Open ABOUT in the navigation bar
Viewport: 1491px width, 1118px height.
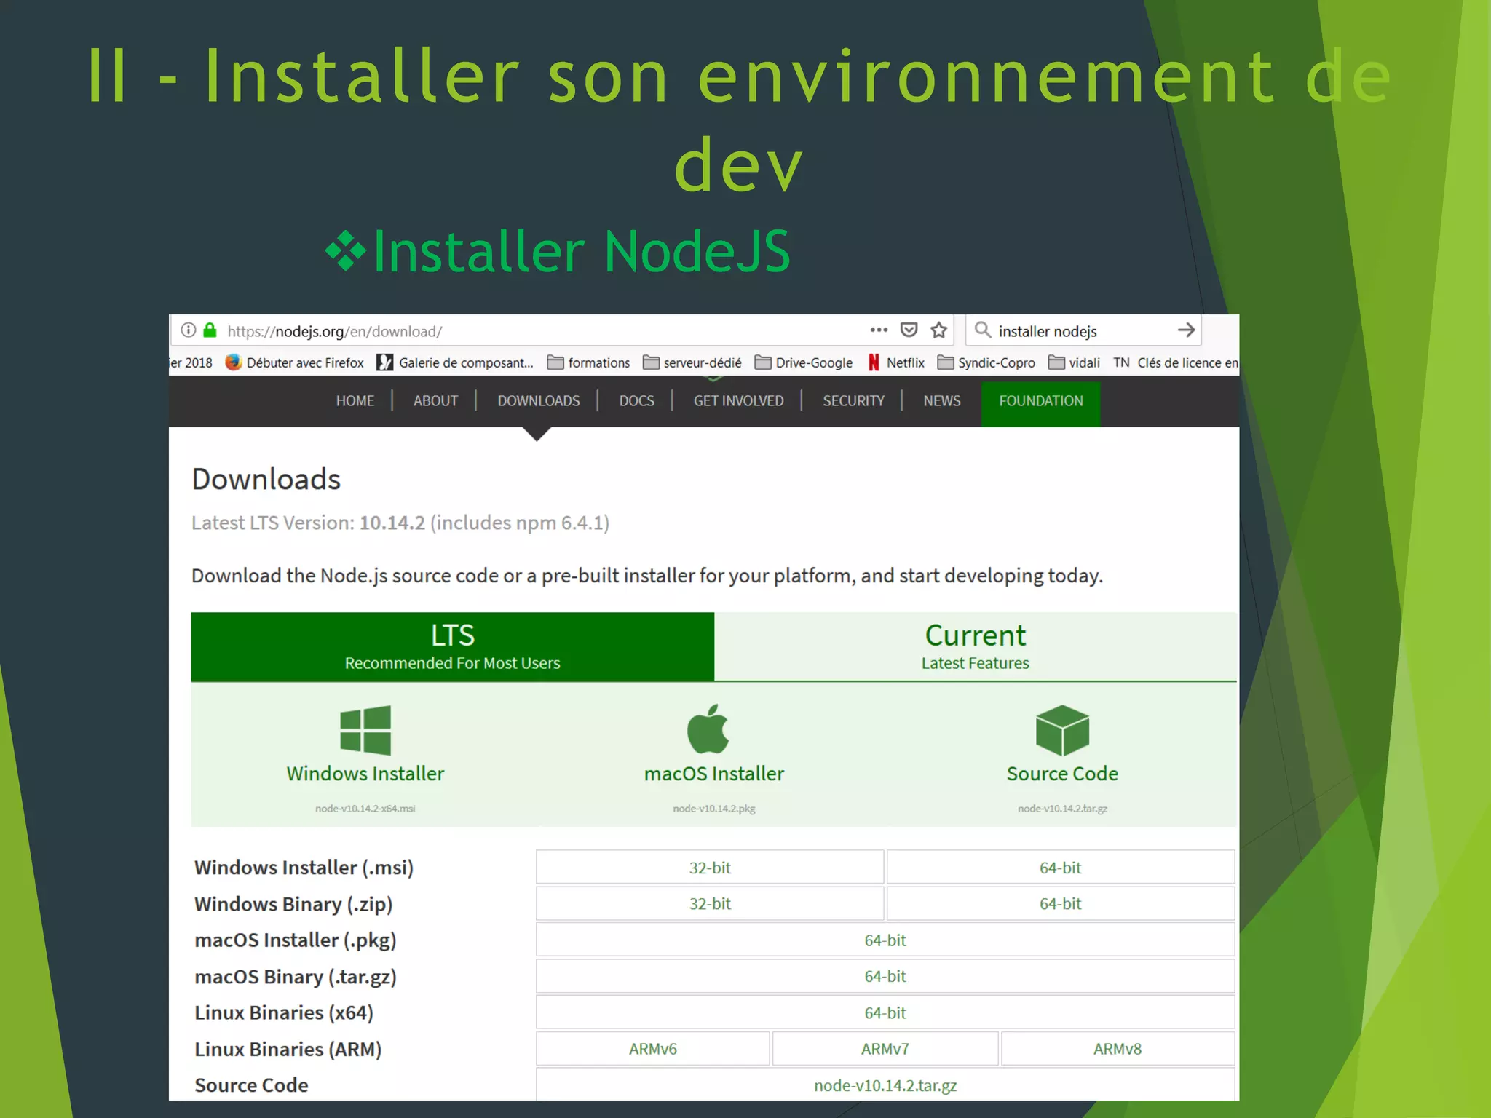click(435, 401)
